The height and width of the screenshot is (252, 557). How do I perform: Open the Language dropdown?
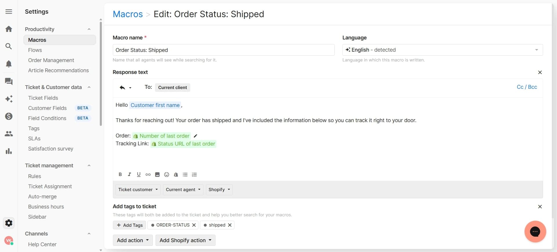[536, 50]
